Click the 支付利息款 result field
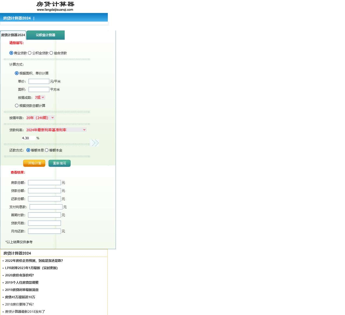Screen dimensions: 345x315 [46, 207]
